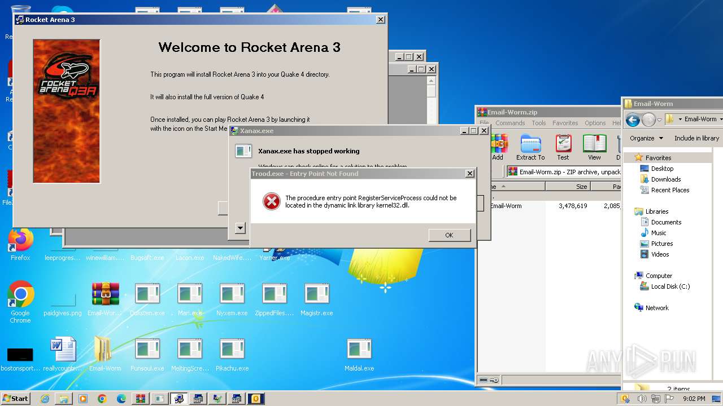
Task: Select the Email-Wor... WinRAR archive desktop icon
Action: 105,299
